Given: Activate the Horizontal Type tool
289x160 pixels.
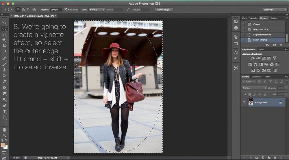Looking at the screenshot, I should (x=4, y=111).
